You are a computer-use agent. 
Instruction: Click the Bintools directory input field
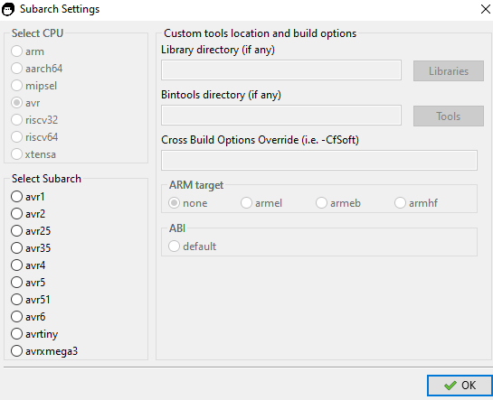click(281, 116)
